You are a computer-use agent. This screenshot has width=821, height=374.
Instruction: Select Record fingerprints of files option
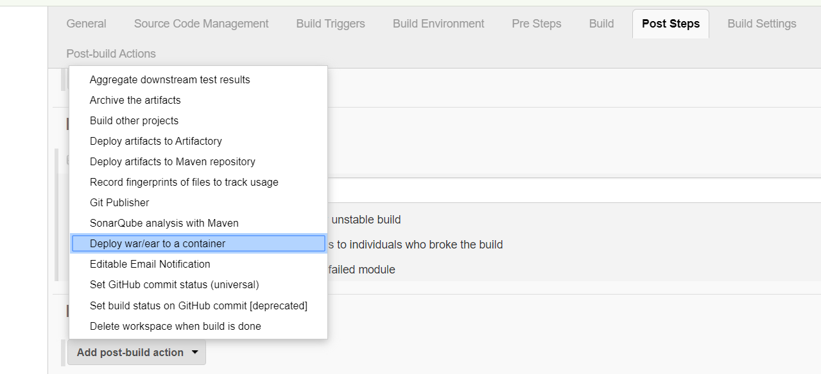pyautogui.click(x=184, y=183)
